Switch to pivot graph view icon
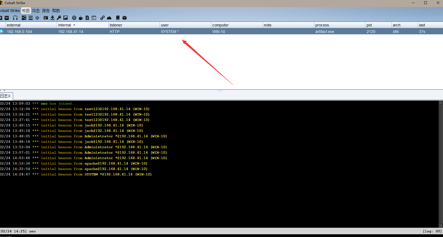 24,18
